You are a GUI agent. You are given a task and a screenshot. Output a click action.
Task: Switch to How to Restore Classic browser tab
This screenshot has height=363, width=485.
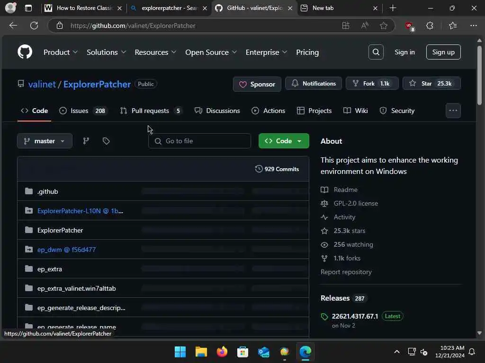[x=83, y=8]
